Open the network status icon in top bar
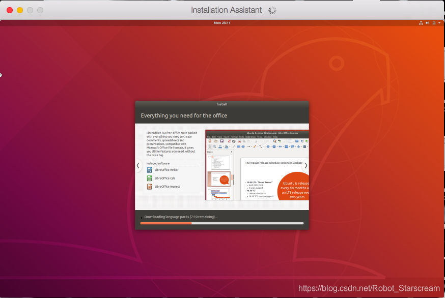Viewport: 445px width, 298px height. coord(421,23)
